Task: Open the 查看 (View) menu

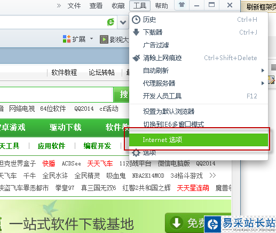Action: (96, 6)
